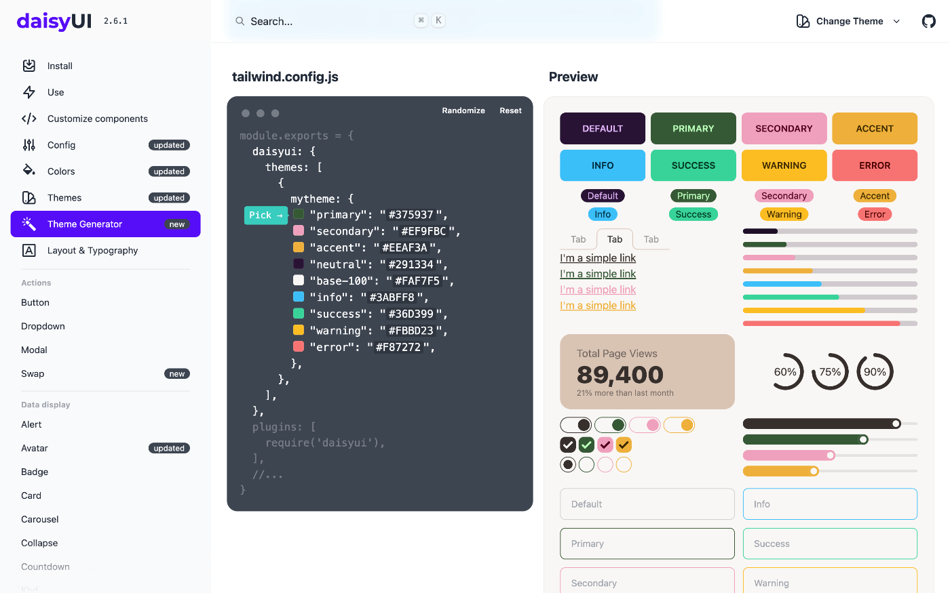Click the dark default range slider handle
950x593 pixels.
896,424
